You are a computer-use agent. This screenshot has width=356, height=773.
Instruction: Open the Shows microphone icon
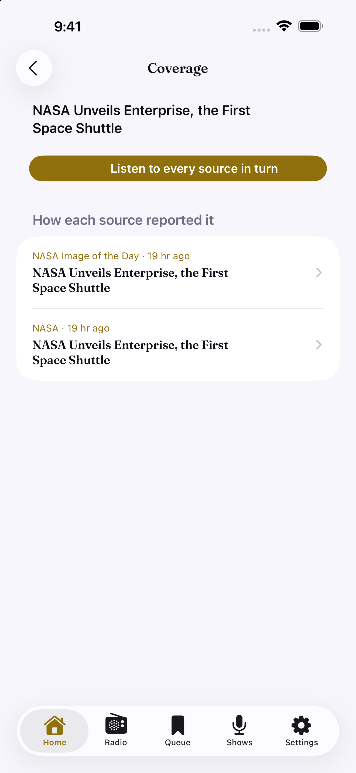pos(239,724)
